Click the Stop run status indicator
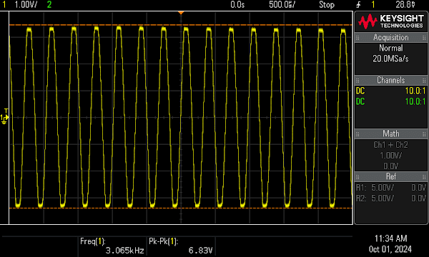429x257 pixels. (x=327, y=4)
